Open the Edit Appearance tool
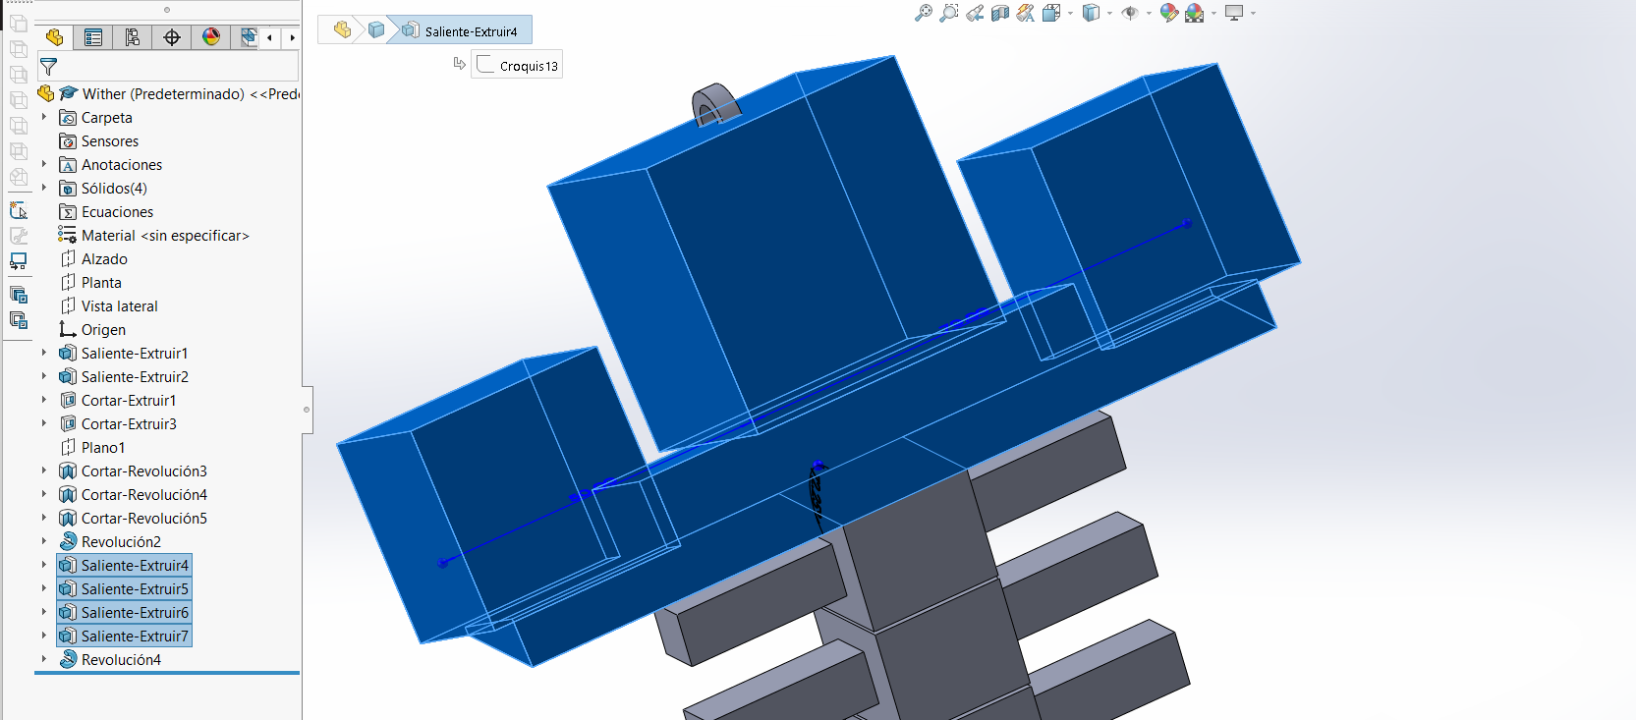1636x720 pixels. (x=1169, y=13)
